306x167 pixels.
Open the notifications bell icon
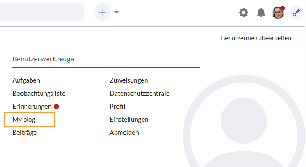pos(261,13)
